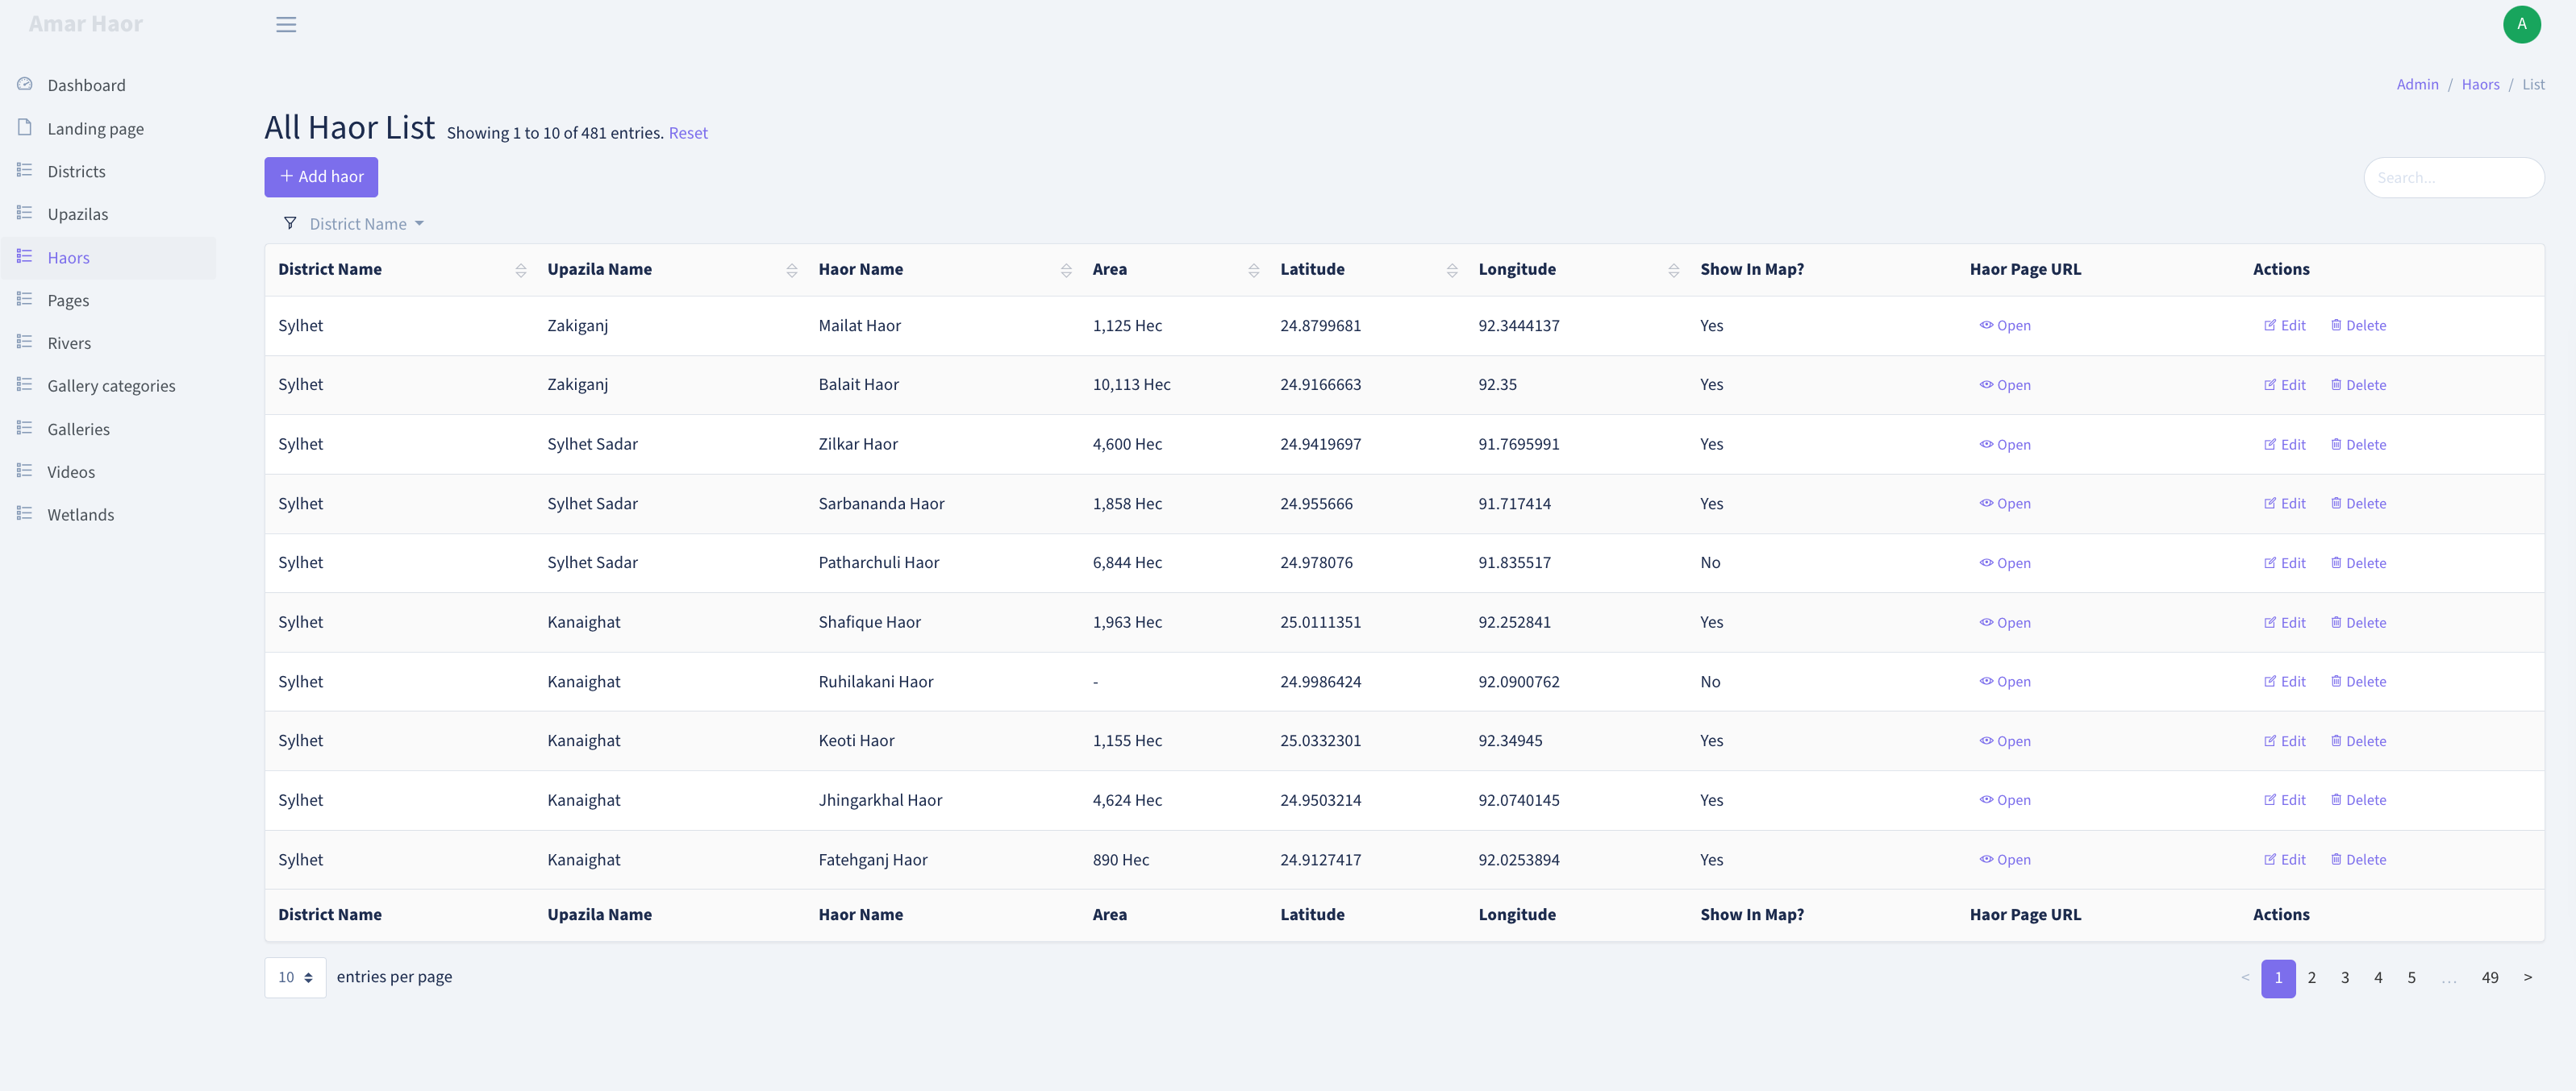The image size is (2576, 1091).
Task: Open the Keoti Haor page URL
Action: [x=2005, y=741]
